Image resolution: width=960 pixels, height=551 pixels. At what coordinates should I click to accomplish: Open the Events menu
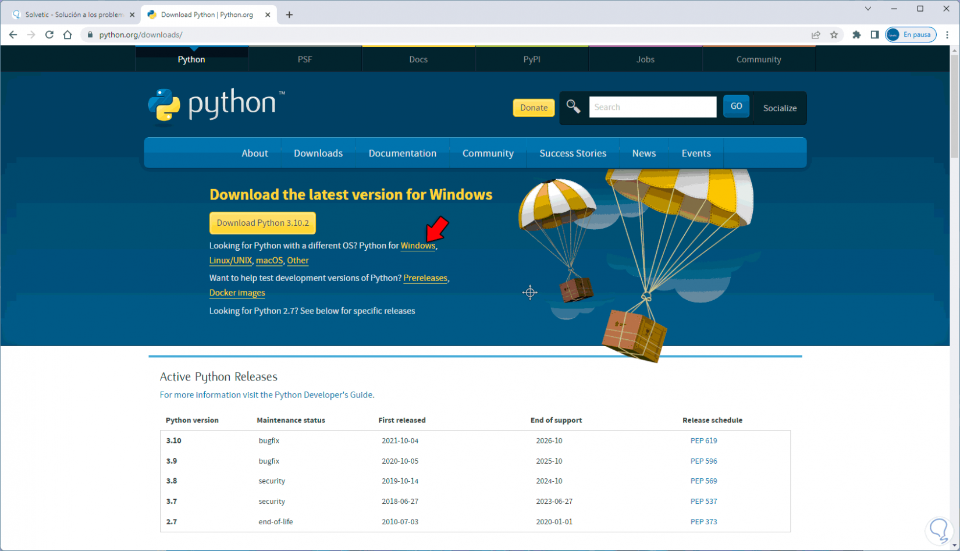coord(696,153)
